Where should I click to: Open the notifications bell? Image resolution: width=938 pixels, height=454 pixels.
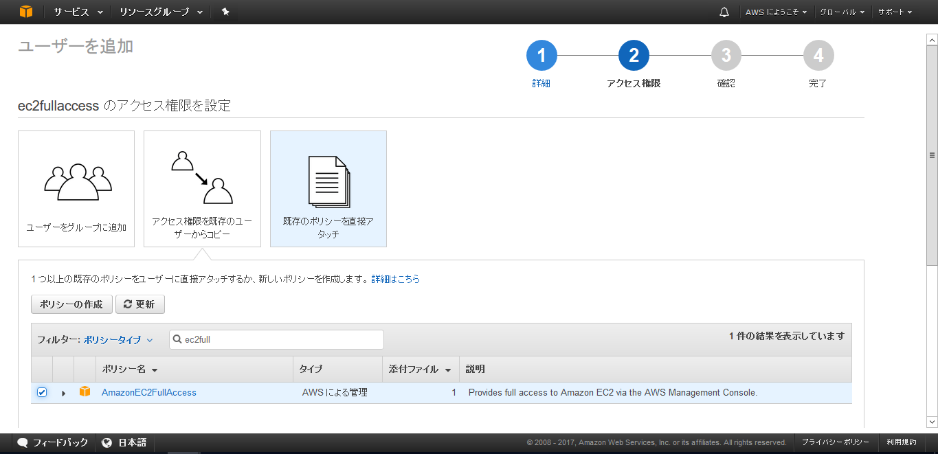pyautogui.click(x=724, y=12)
